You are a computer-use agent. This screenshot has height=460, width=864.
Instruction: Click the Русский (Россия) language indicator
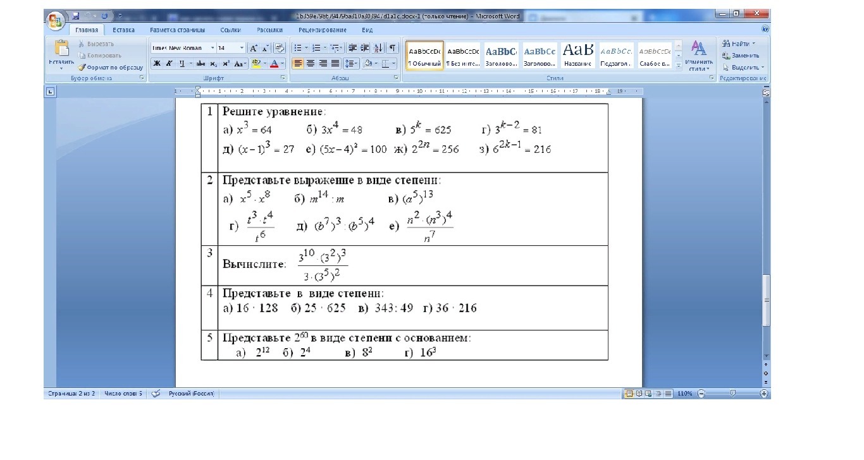[192, 394]
